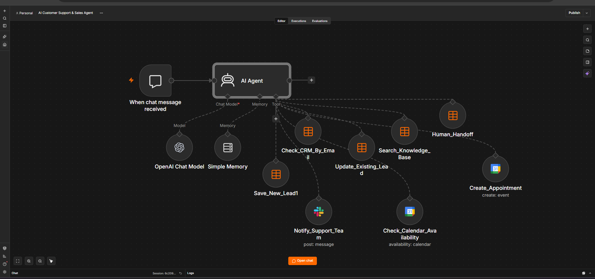This screenshot has width=595, height=279.
Task: Open the workflow three-dots menu
Action: pyautogui.click(x=101, y=13)
